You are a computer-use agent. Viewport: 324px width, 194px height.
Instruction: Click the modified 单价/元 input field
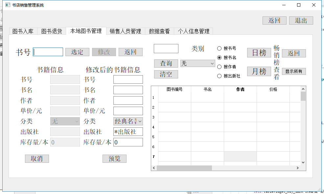pos(128,111)
